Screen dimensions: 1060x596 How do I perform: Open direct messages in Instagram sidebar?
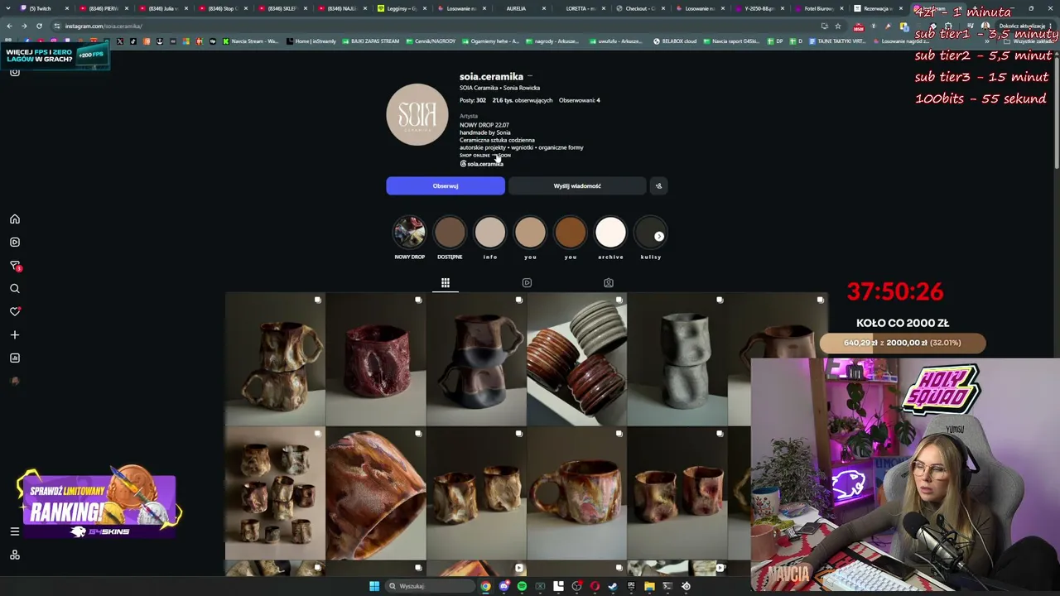click(15, 266)
